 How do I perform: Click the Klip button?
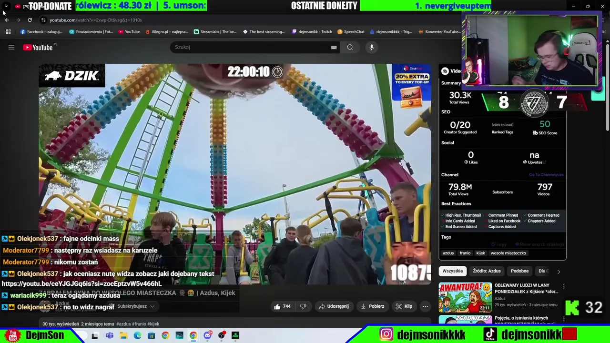coord(404,306)
